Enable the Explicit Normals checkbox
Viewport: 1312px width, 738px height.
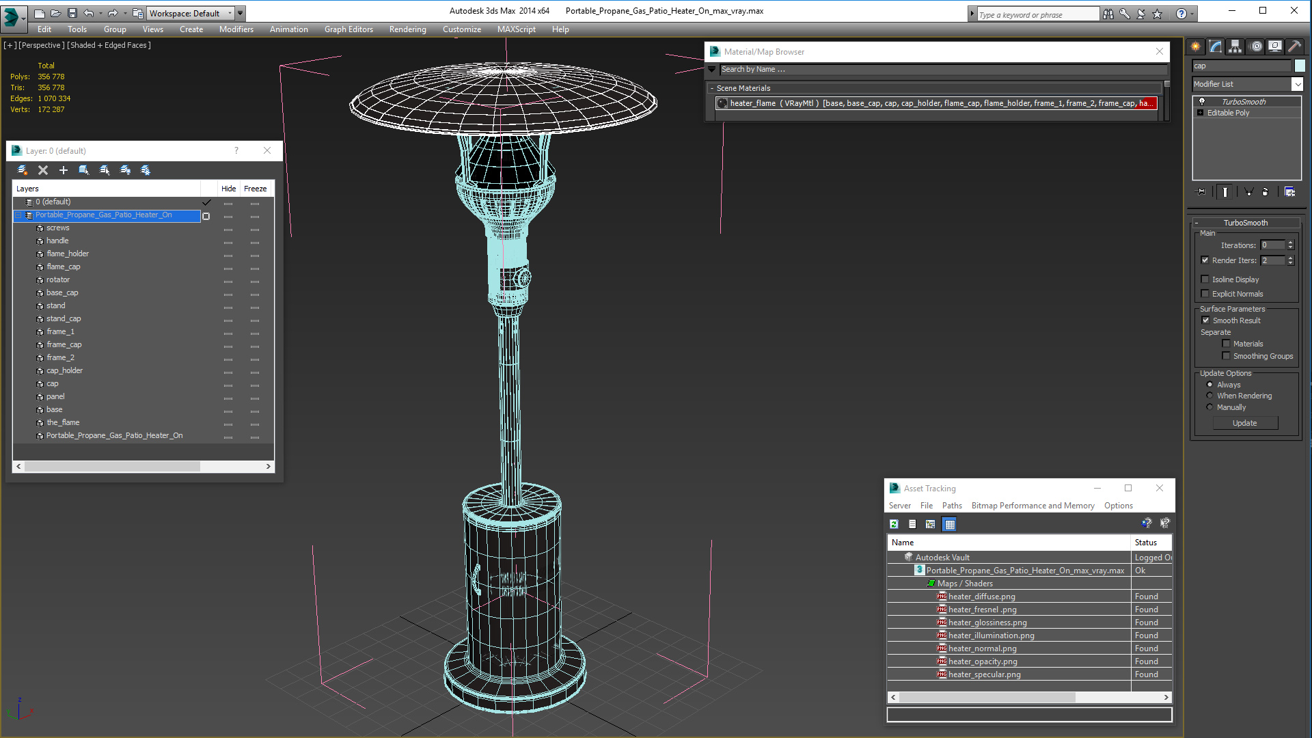[1205, 293]
